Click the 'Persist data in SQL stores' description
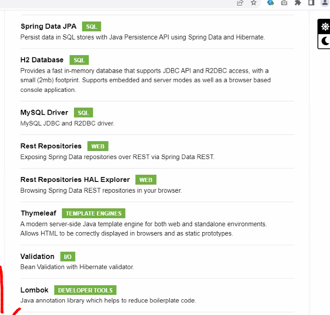The height and width of the screenshot is (315, 330). [143, 37]
